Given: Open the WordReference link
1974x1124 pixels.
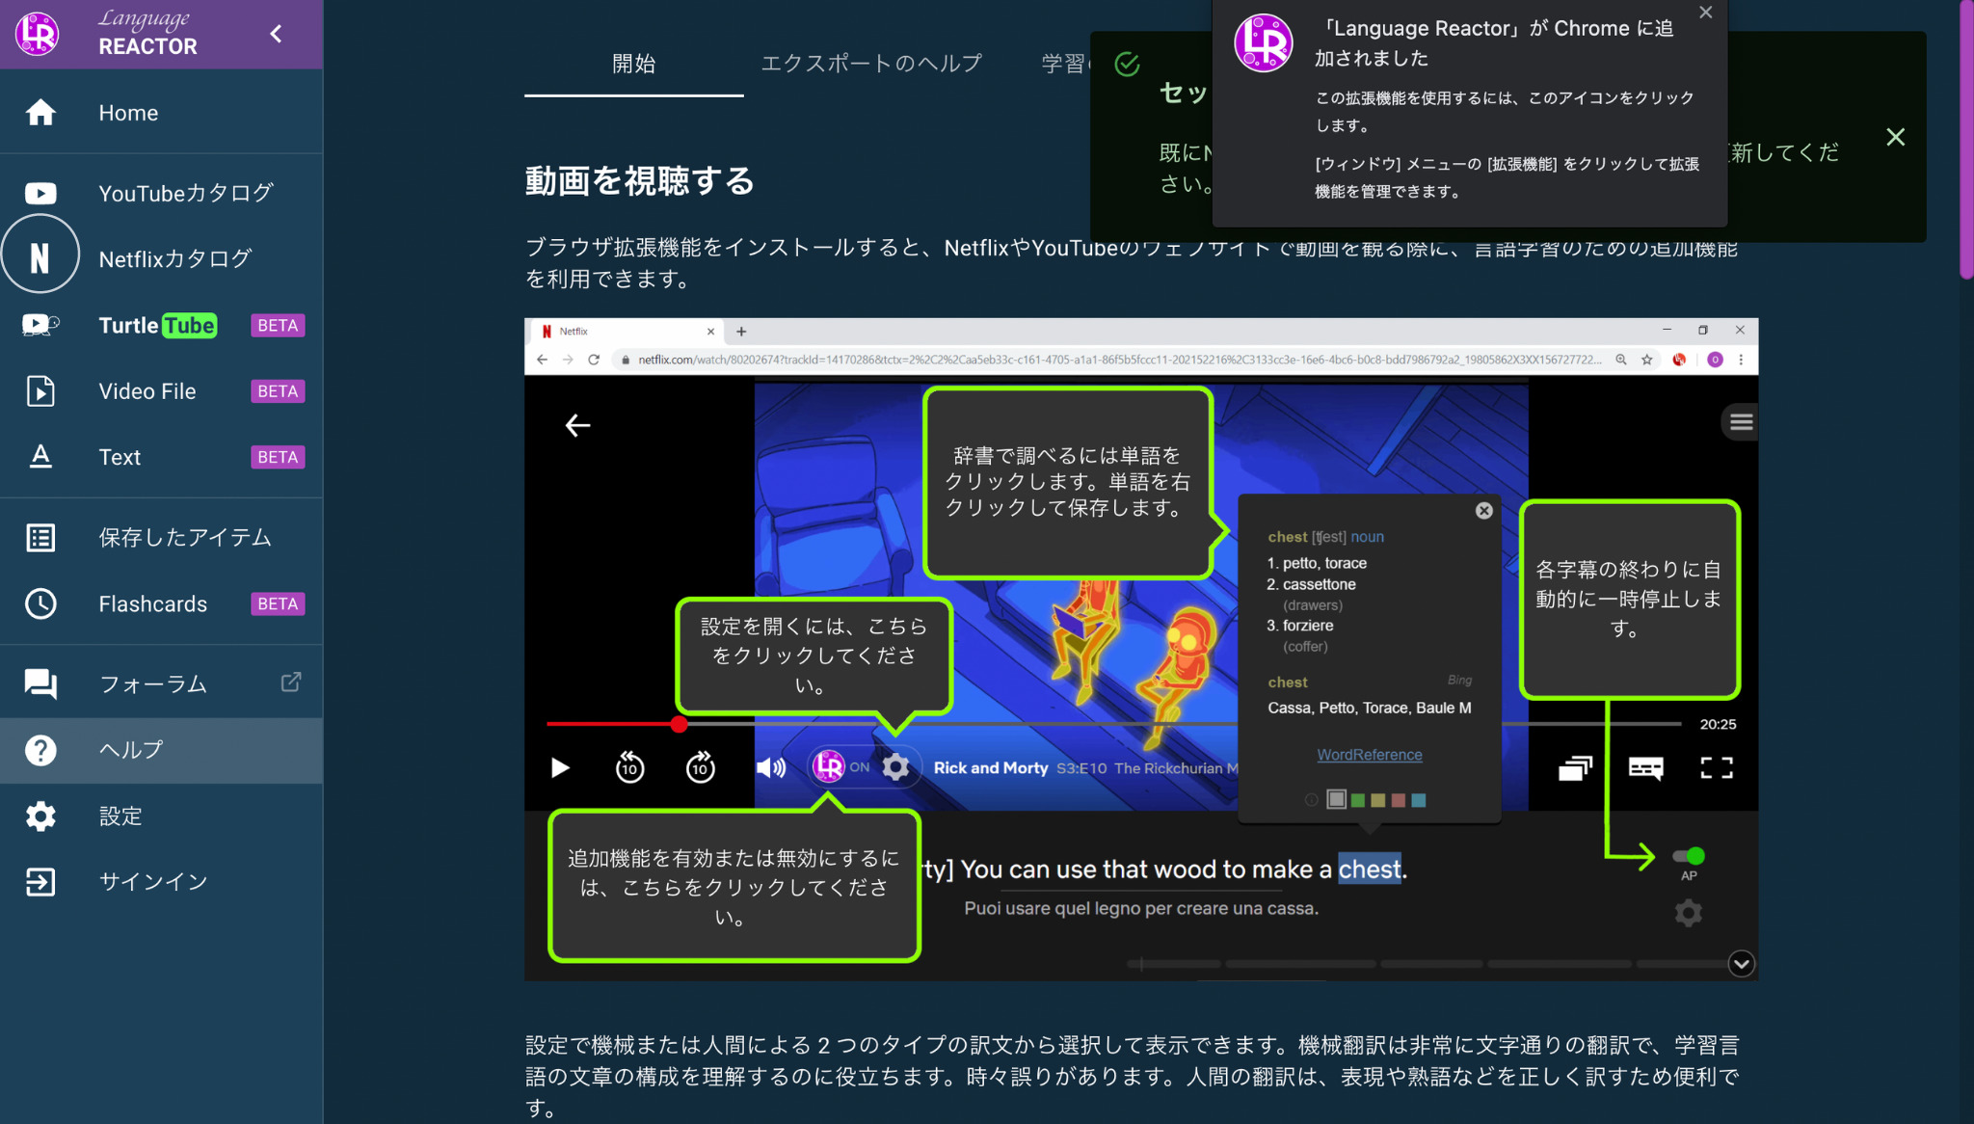Looking at the screenshot, I should 1370,755.
